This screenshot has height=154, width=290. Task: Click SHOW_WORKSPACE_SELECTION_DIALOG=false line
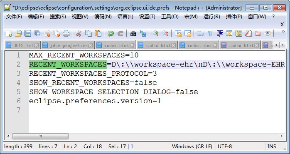[x=113, y=92]
